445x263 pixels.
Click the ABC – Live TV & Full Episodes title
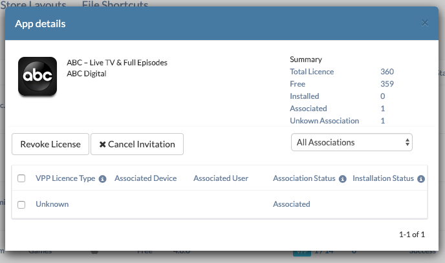117,63
